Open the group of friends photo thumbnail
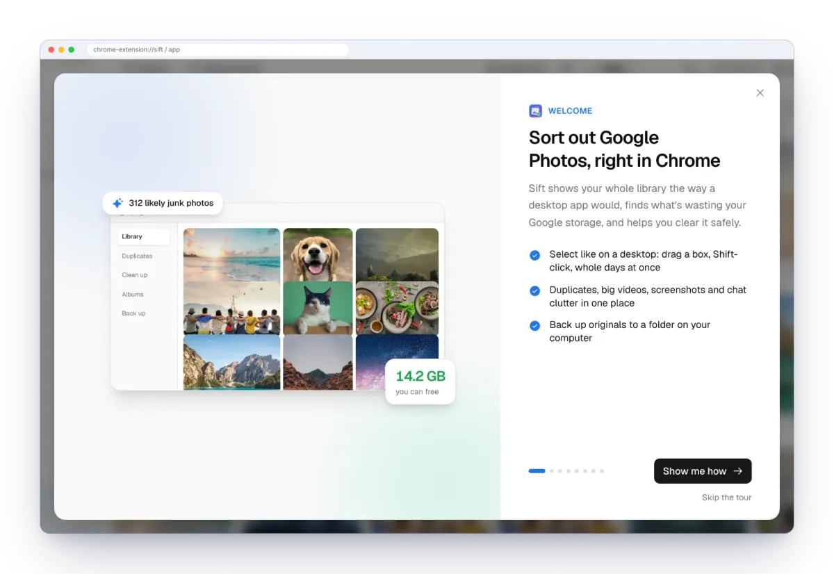834x574 pixels. pos(231,308)
